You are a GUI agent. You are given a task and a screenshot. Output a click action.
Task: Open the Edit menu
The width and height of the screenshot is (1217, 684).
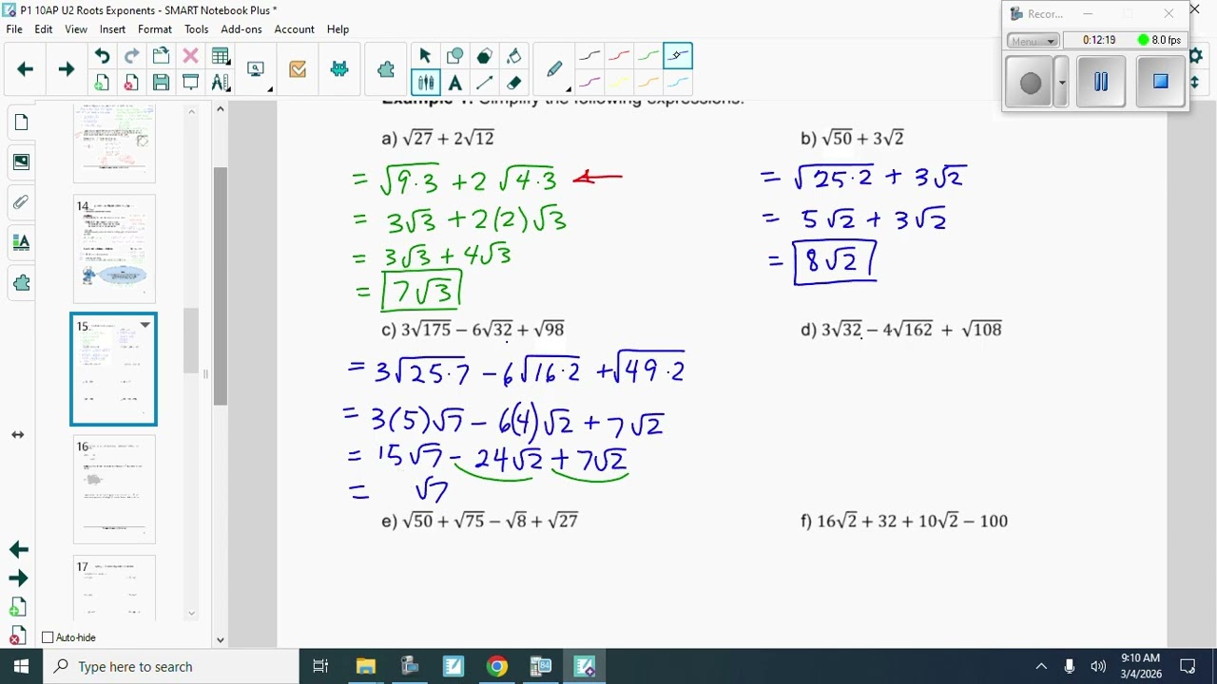(44, 29)
